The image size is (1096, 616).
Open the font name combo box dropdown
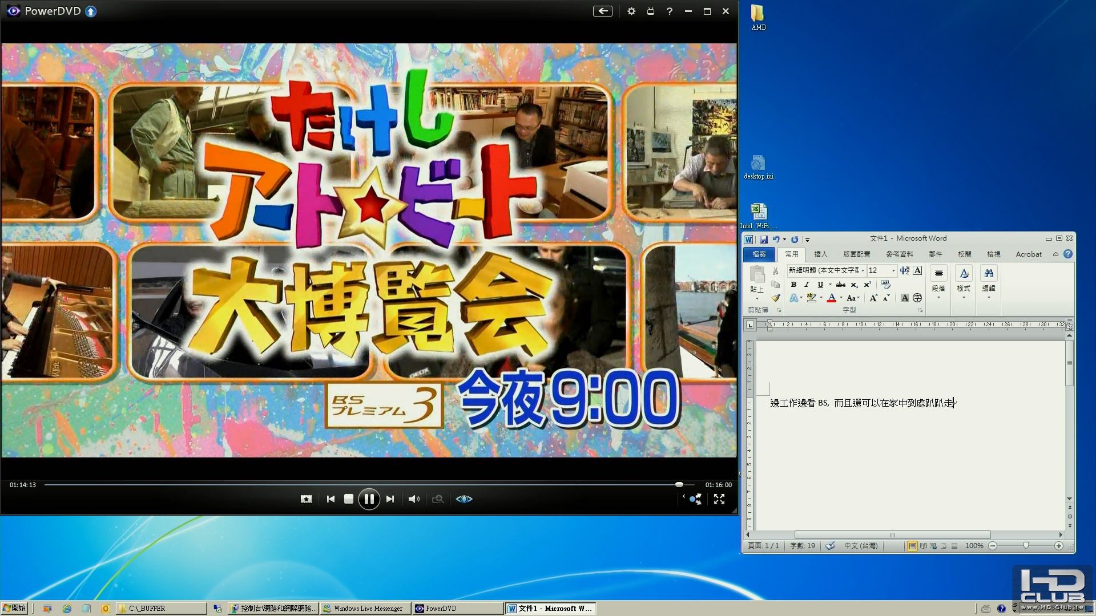863,270
